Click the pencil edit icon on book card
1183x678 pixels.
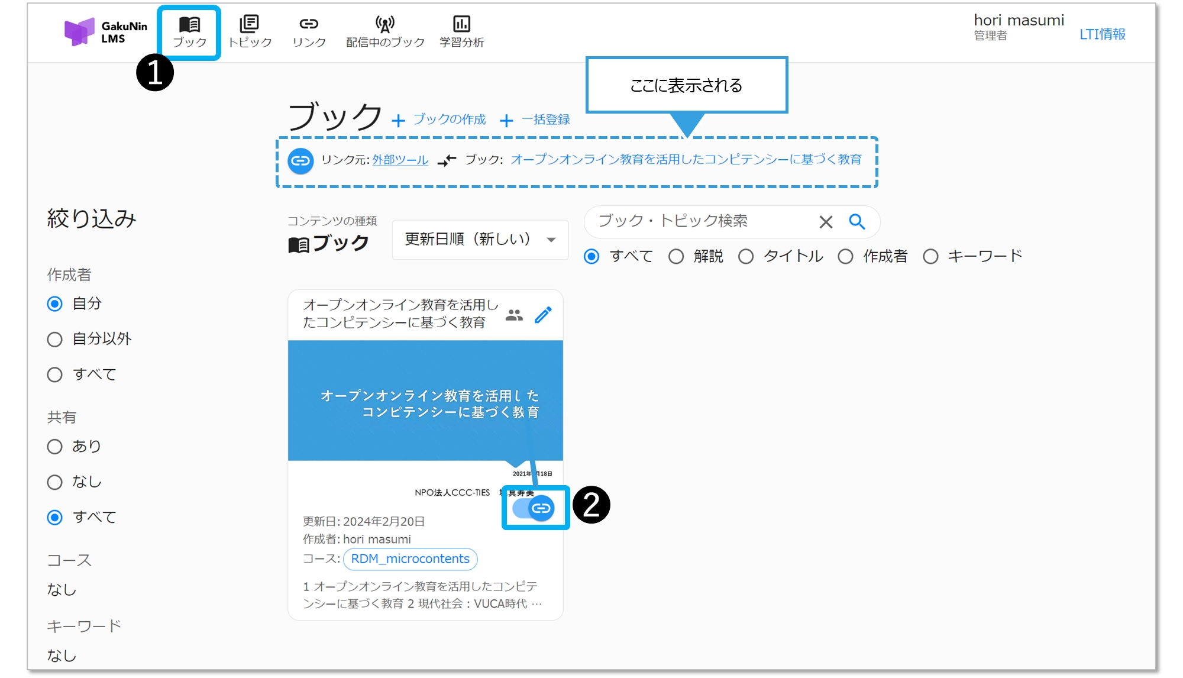543,315
